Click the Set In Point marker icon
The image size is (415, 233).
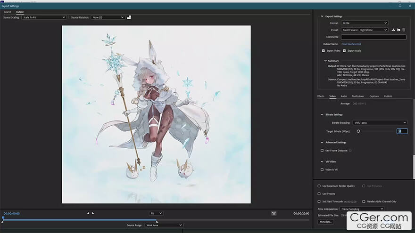(x=88, y=213)
